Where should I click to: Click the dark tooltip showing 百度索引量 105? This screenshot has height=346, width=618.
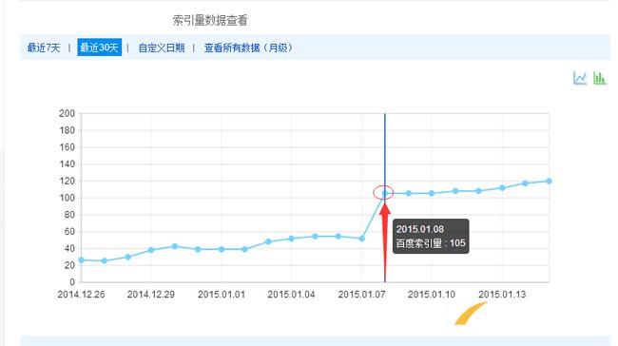point(431,236)
